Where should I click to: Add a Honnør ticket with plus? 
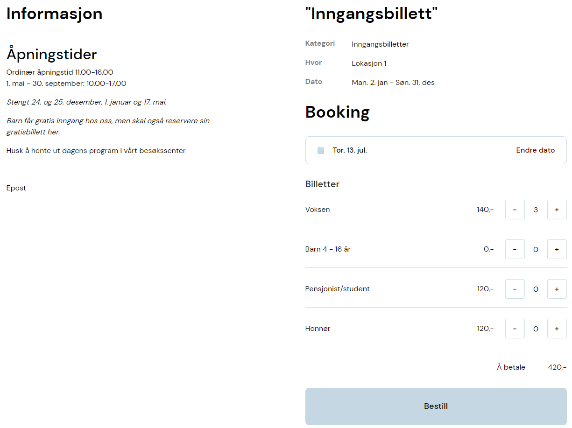557,329
